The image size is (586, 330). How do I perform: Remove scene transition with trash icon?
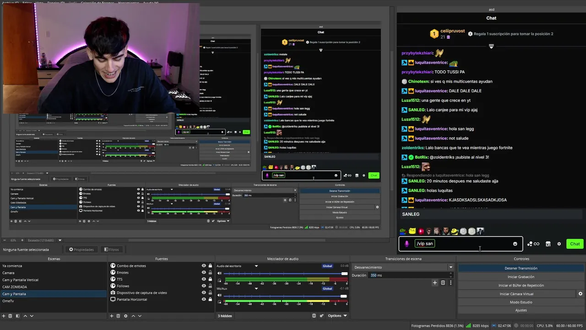[x=443, y=283]
